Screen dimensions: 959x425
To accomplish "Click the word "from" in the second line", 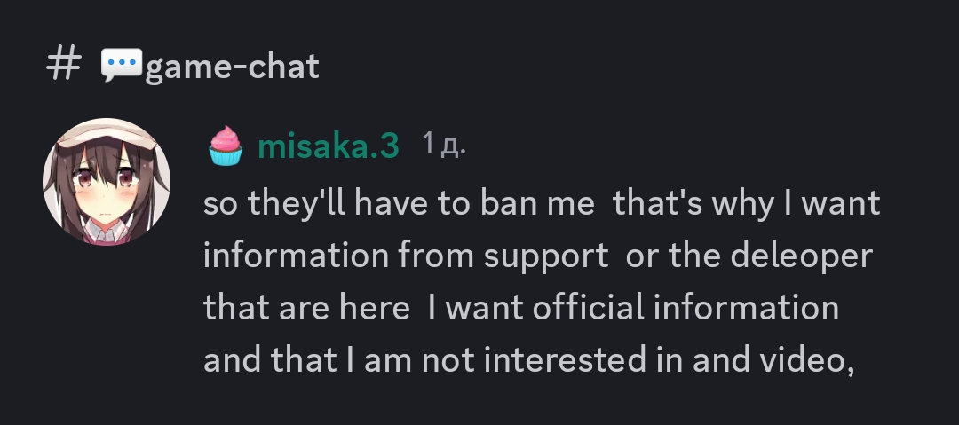I will pyautogui.click(x=436, y=255).
